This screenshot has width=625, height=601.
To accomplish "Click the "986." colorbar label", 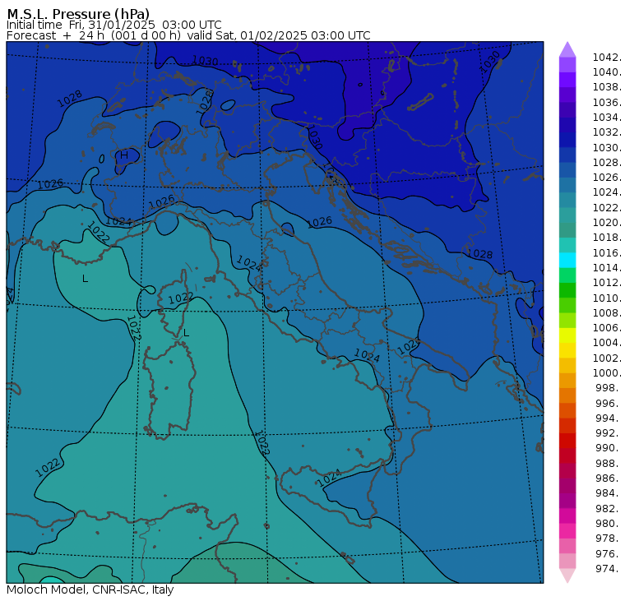I will 609,478.
